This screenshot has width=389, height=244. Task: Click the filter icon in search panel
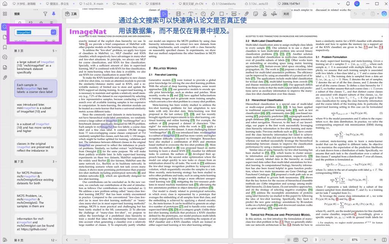(x=45, y=14)
